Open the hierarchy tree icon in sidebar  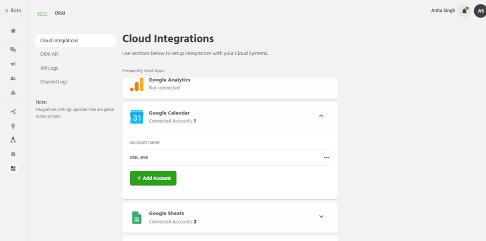(x=13, y=140)
